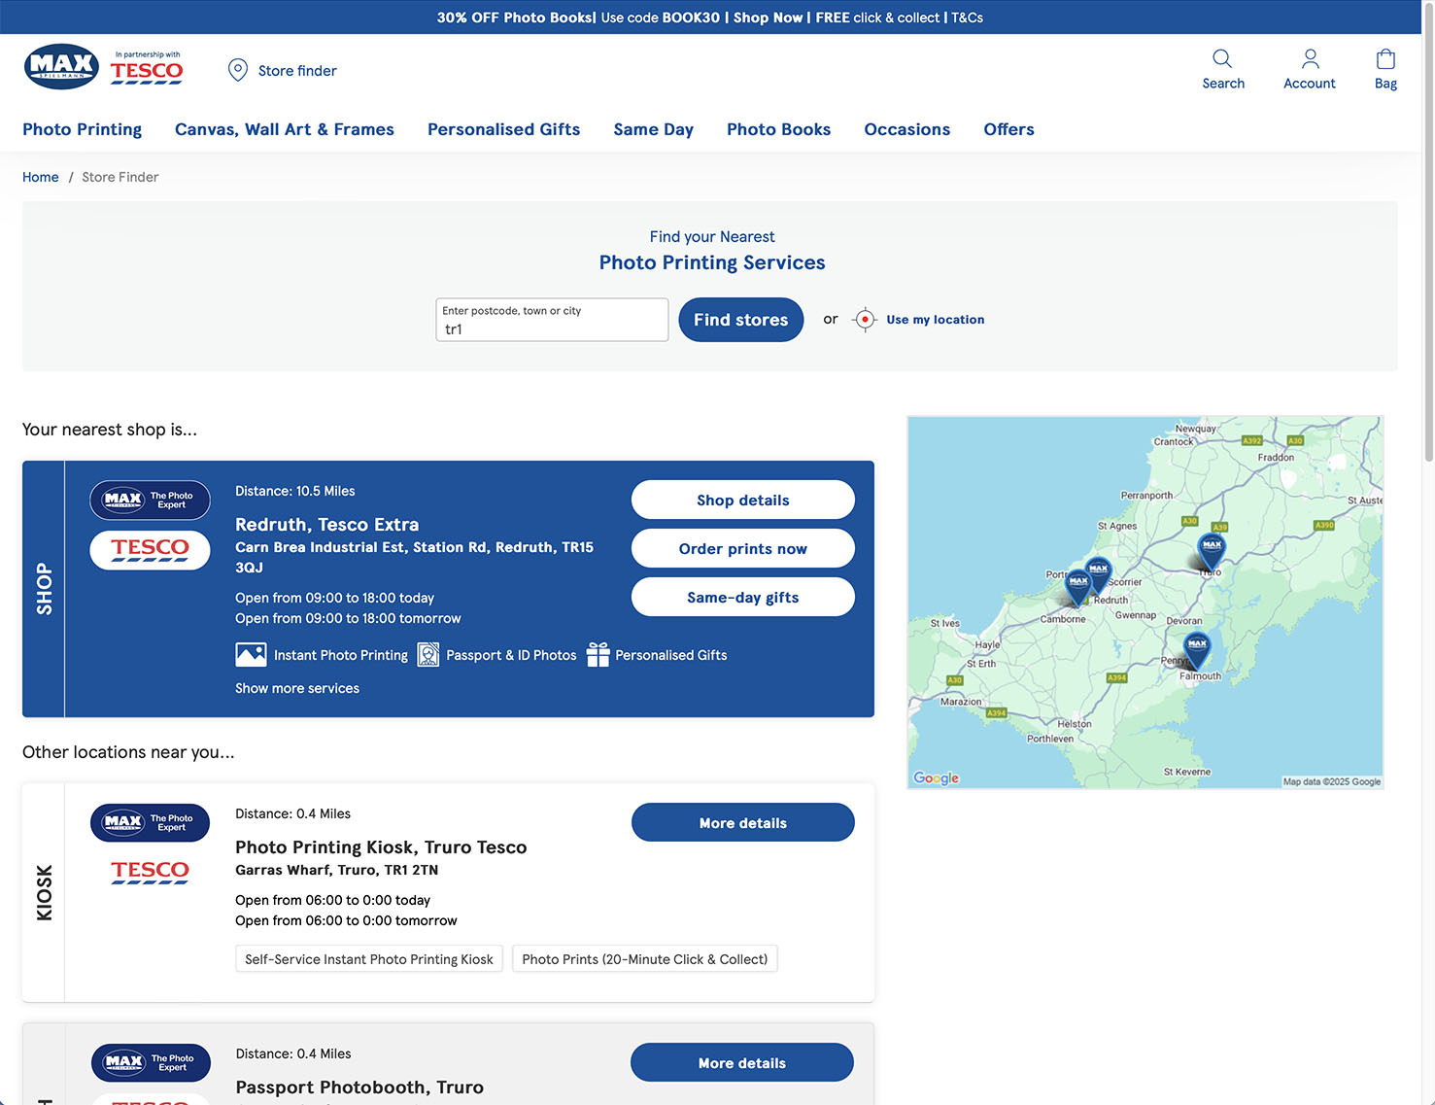
Task: Select the Truro map pin marker
Action: pyautogui.click(x=1212, y=550)
